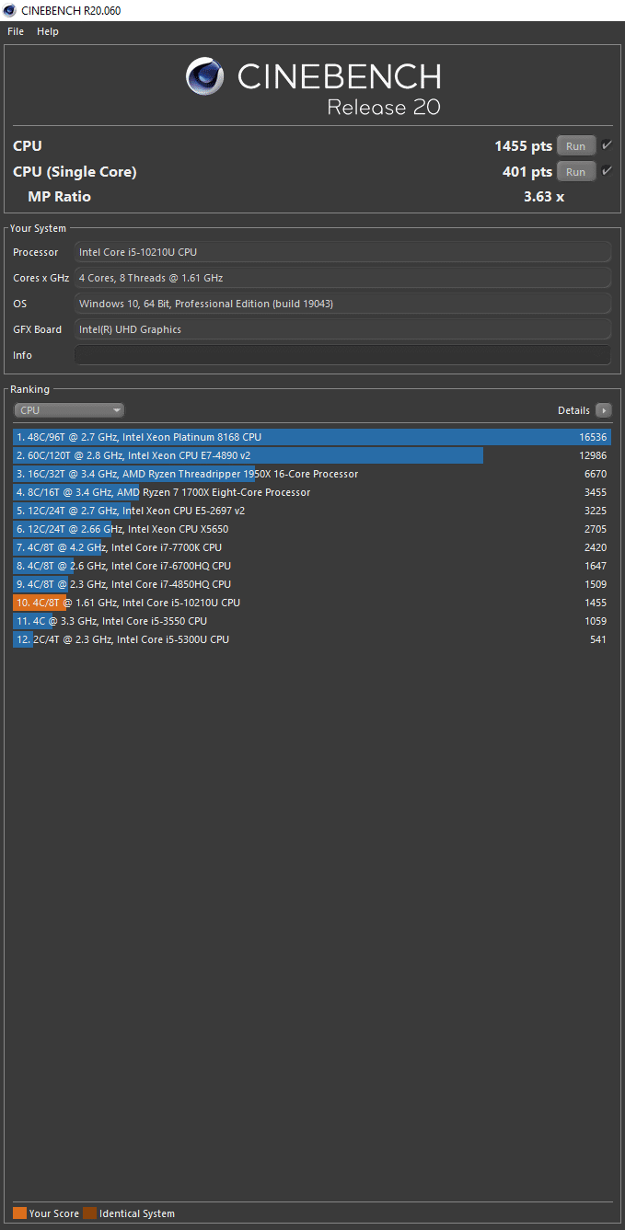Select ranking row Core i5-5300U
Screen dimensions: 625x1230
(x=312, y=639)
